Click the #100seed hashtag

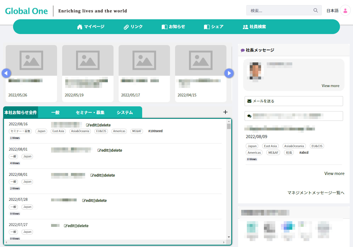point(155,131)
